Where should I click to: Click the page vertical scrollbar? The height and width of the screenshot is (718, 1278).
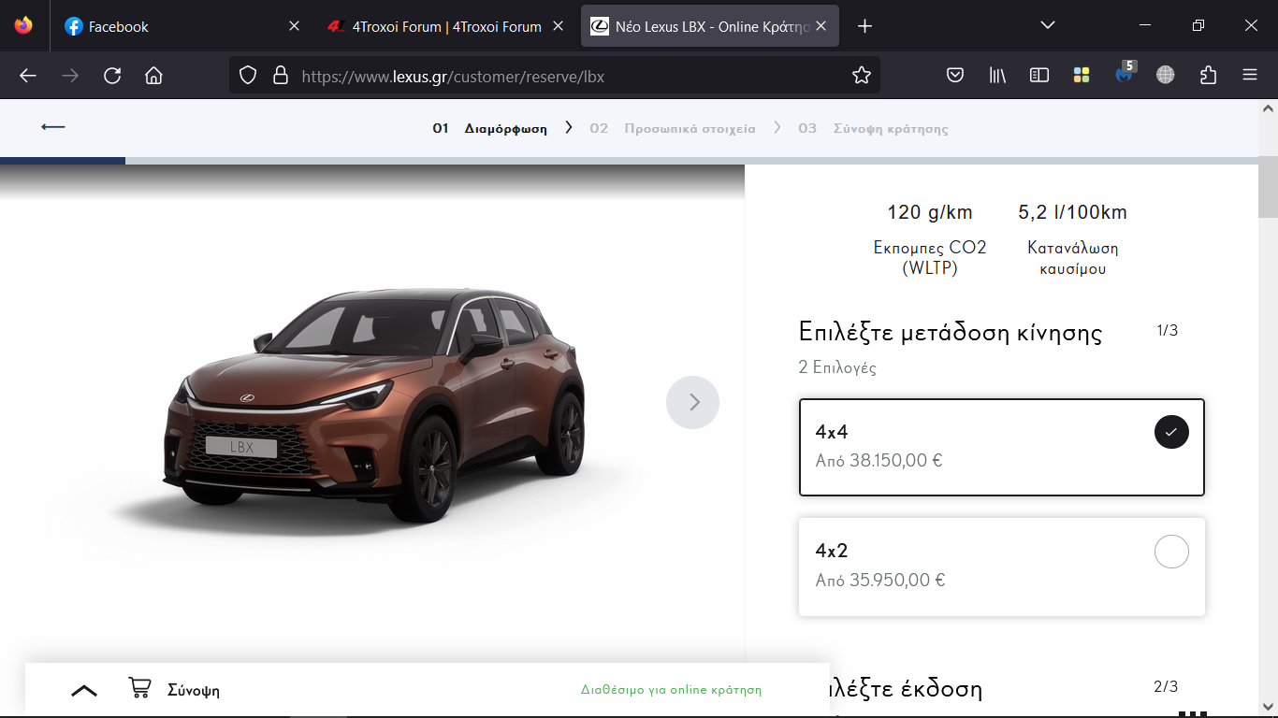tap(1268, 185)
